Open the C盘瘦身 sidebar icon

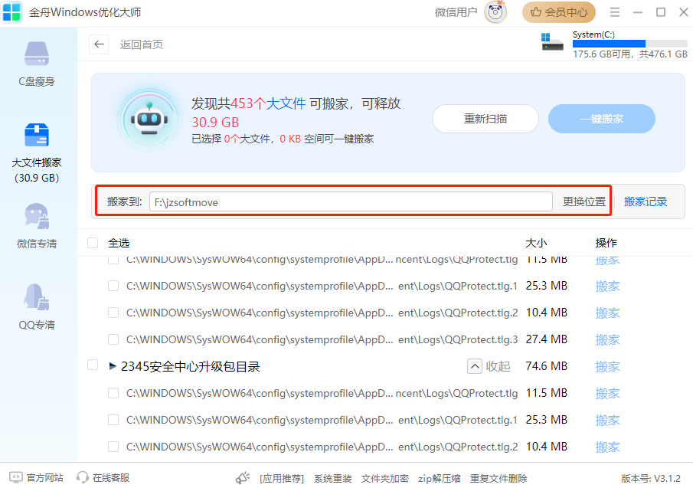click(37, 54)
